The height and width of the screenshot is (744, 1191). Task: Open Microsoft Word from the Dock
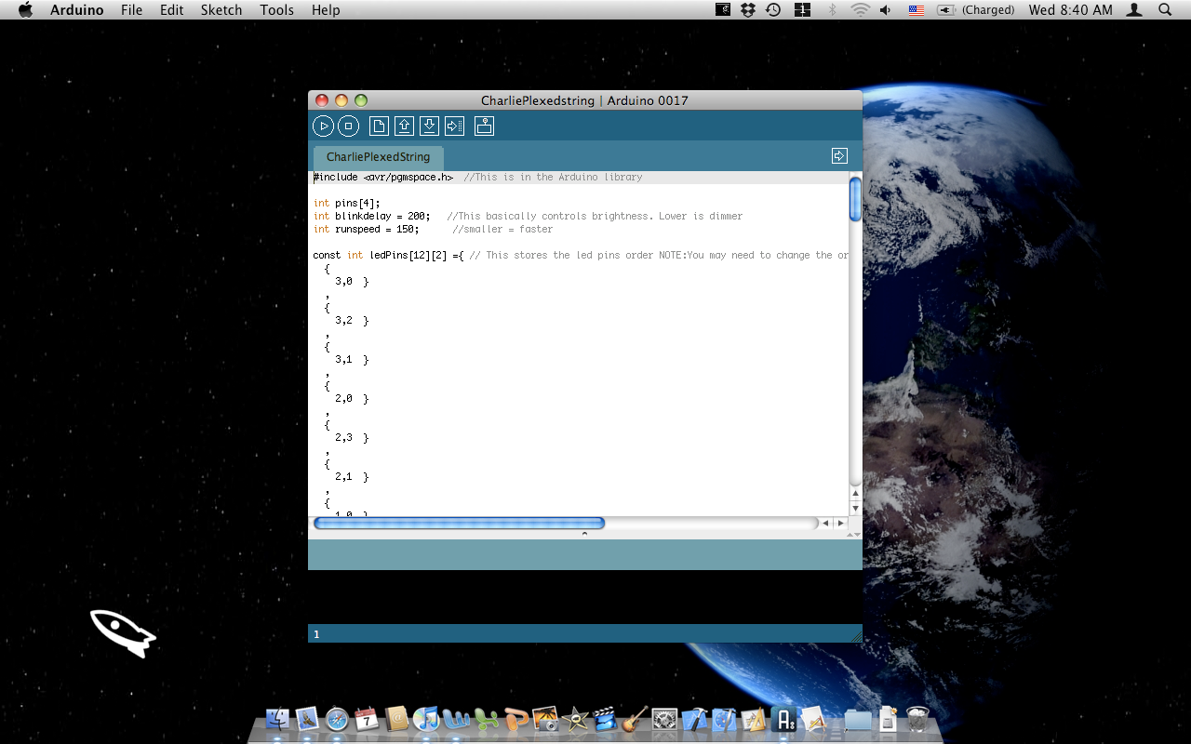(x=457, y=719)
